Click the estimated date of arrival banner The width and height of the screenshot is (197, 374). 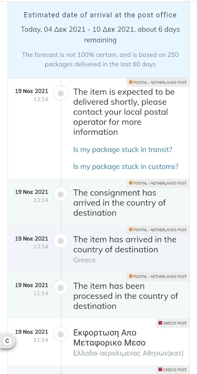click(98, 40)
